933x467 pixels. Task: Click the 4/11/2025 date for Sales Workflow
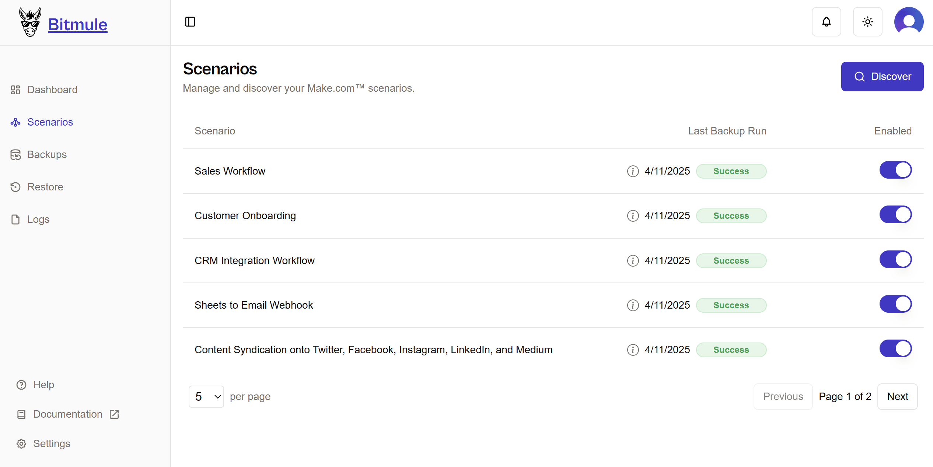point(667,171)
